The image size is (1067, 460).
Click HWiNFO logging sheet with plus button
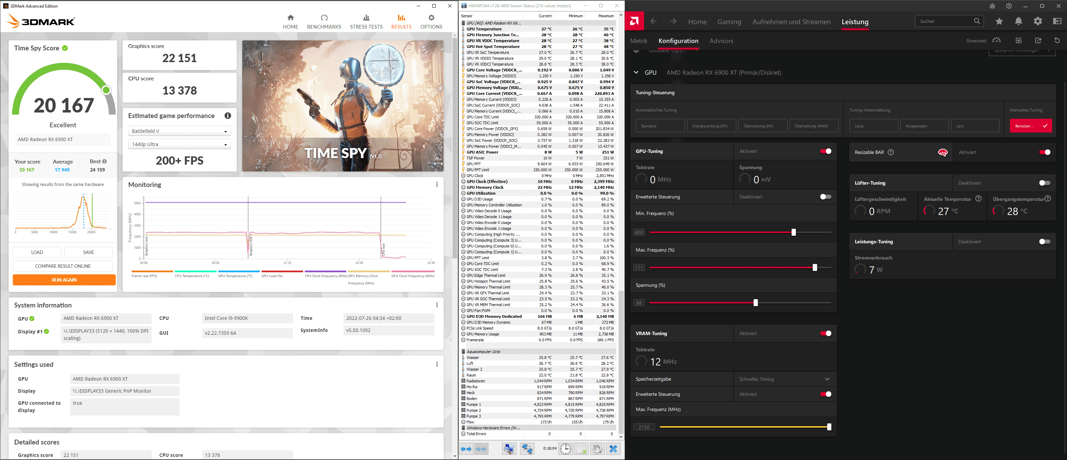(582, 449)
